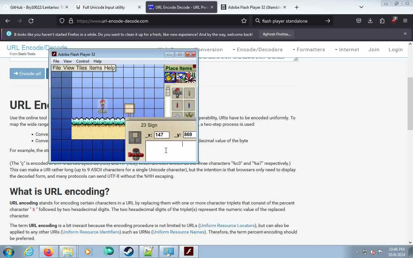Open Pocket save icon in toolbar
Viewport: 413px width, 258px height.
click(359, 21)
